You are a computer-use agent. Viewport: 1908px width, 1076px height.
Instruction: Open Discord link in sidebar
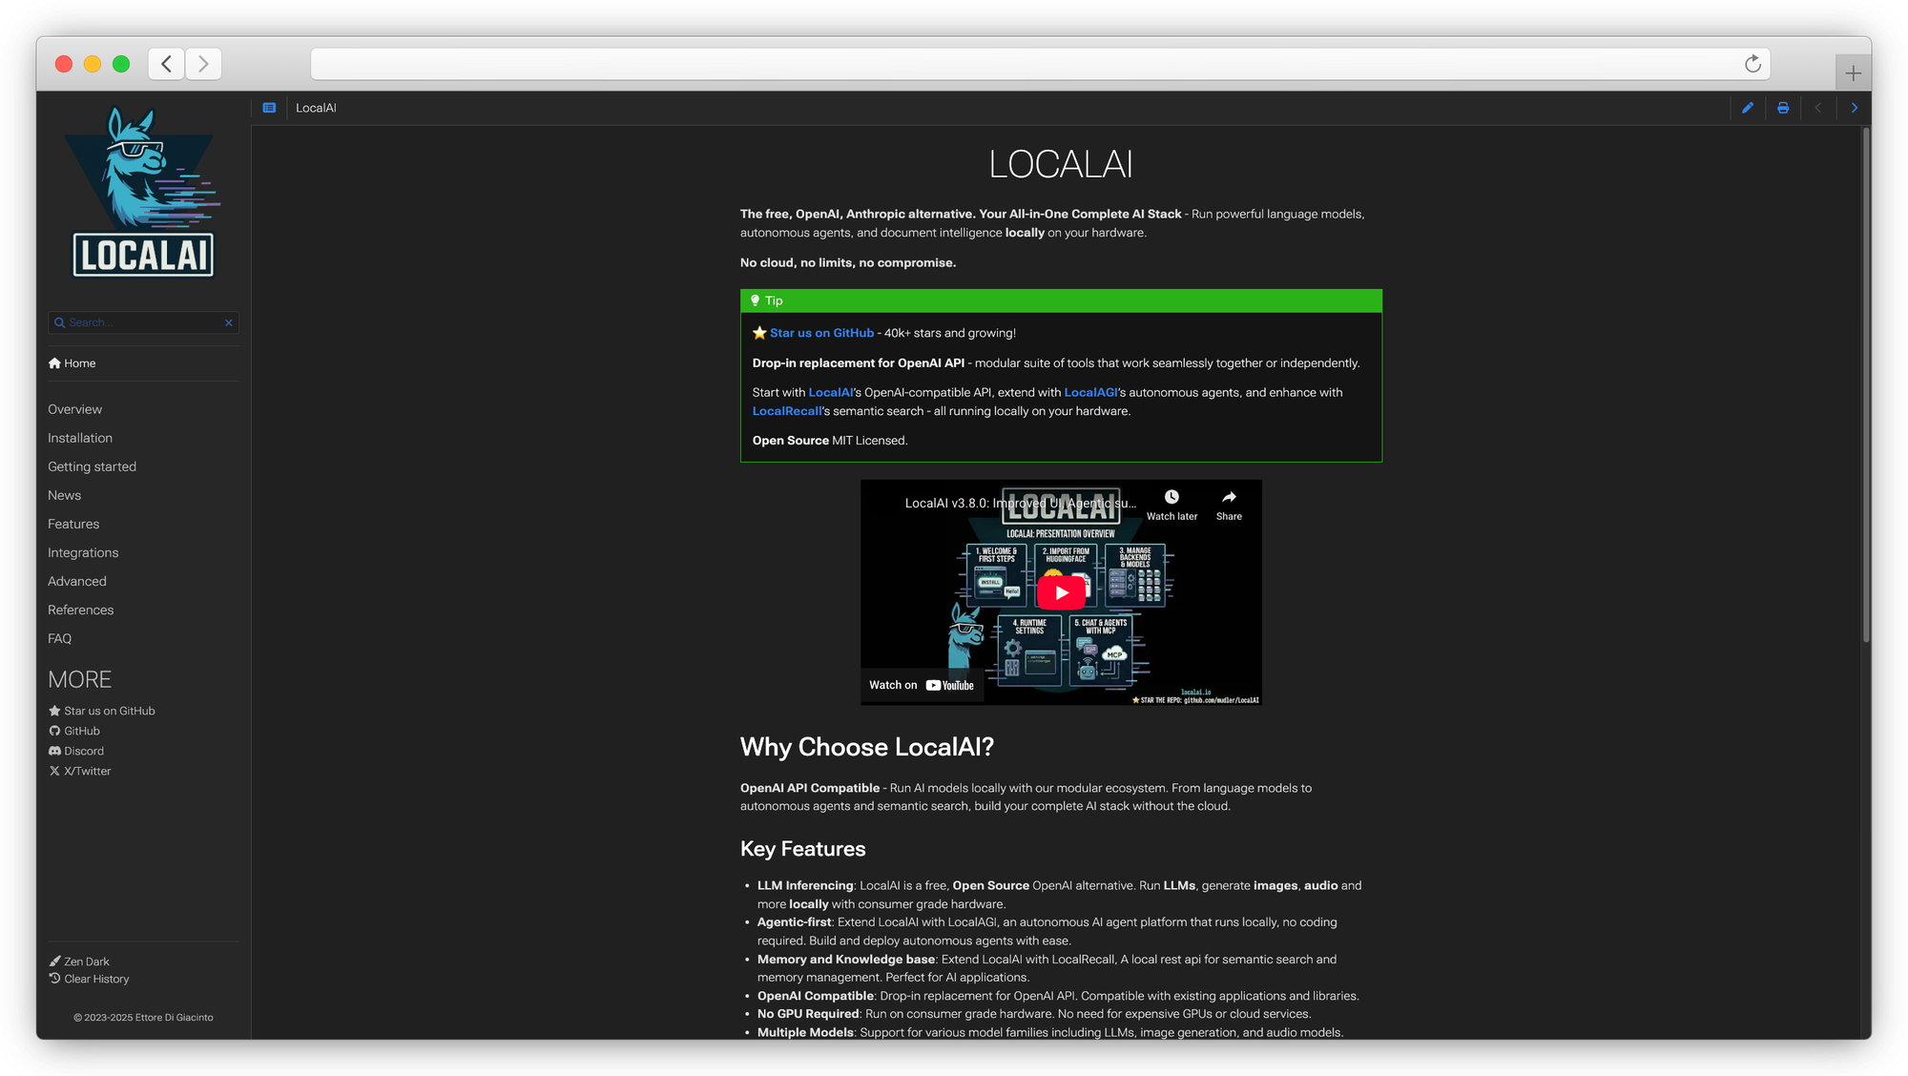(x=83, y=751)
